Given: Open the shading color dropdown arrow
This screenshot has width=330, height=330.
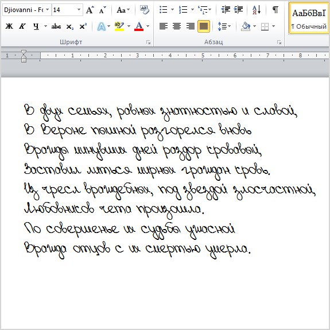Looking at the screenshot, I should pyautogui.click(x=254, y=26).
